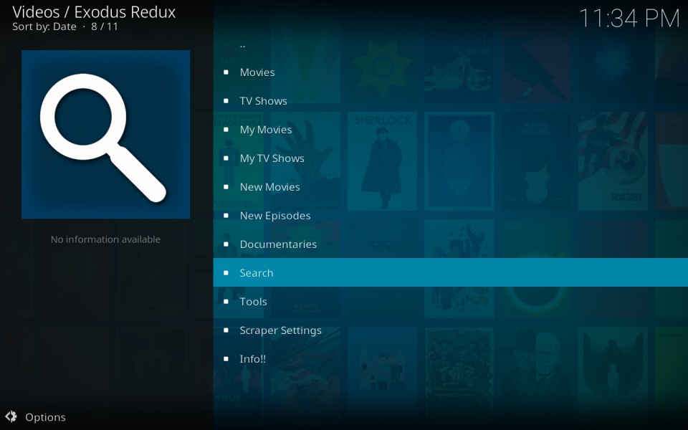Click the Options gear icon
The width and height of the screenshot is (688, 430).
pyautogui.click(x=11, y=416)
